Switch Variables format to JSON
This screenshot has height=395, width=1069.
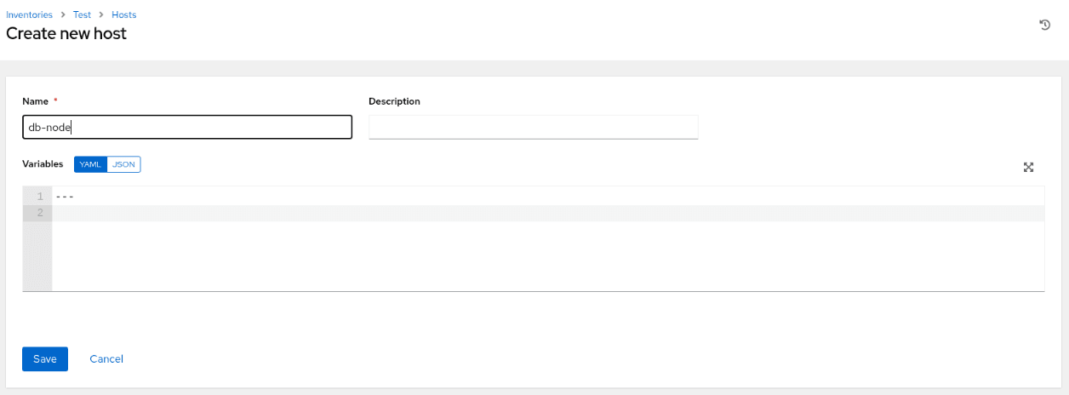[x=124, y=164]
